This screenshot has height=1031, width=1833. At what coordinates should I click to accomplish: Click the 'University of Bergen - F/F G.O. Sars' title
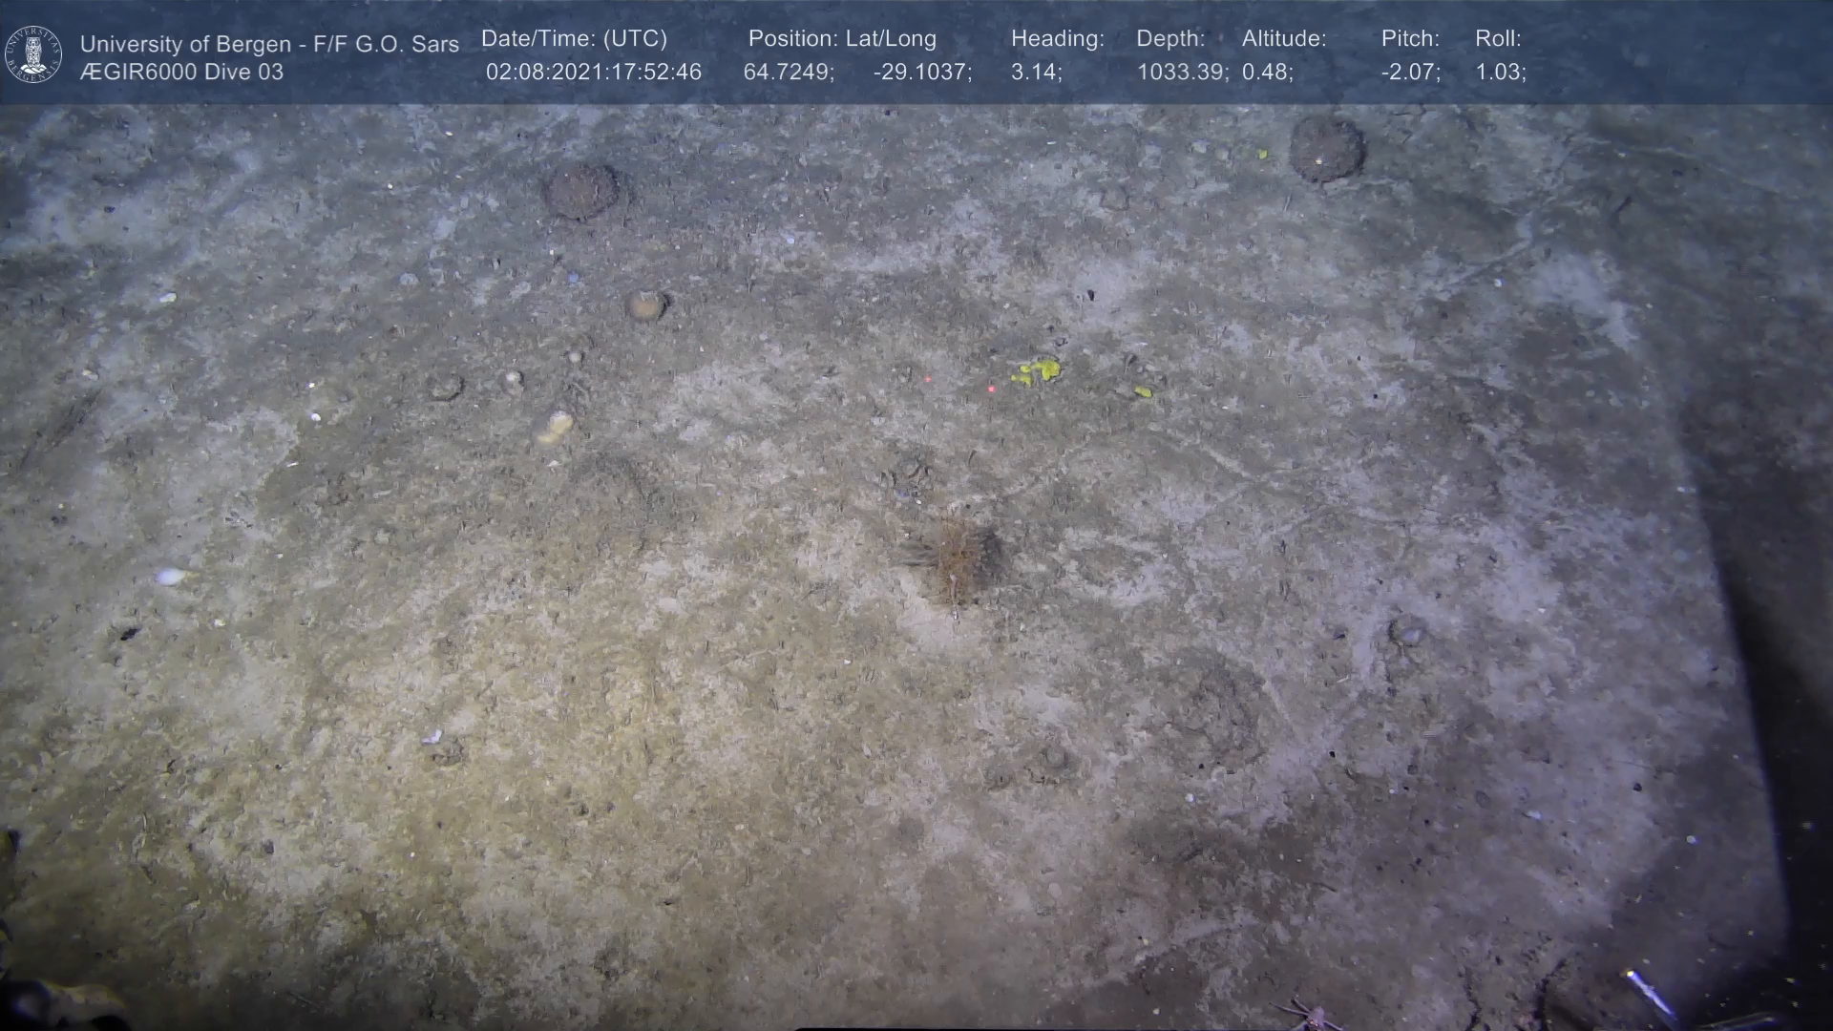pos(269,44)
